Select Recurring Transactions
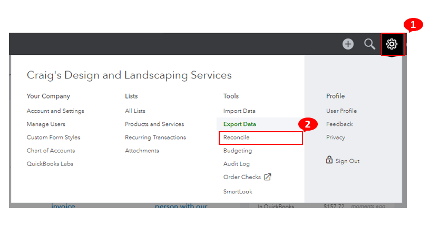Screen dimensions: 430x225 pos(155,138)
